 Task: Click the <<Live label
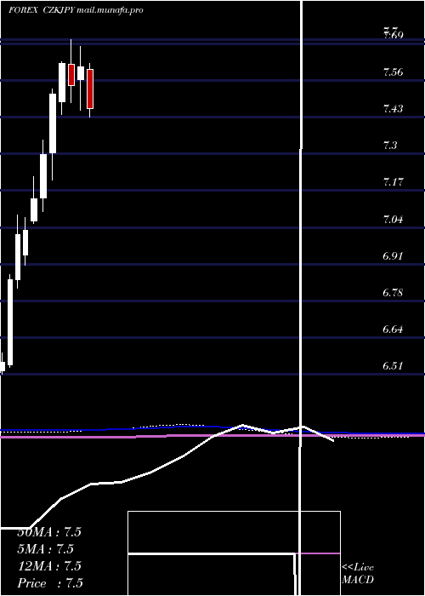coord(358,568)
